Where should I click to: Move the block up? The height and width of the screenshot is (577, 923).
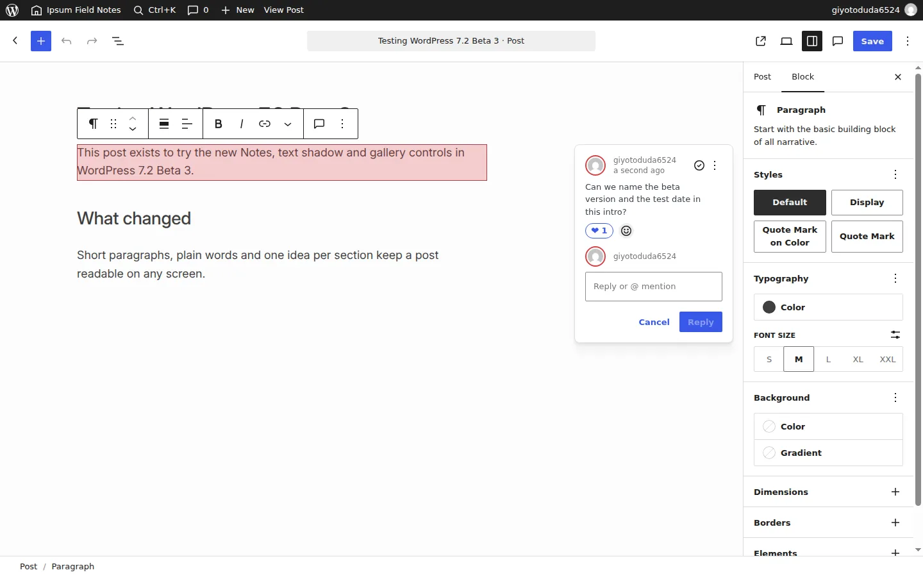point(133,119)
